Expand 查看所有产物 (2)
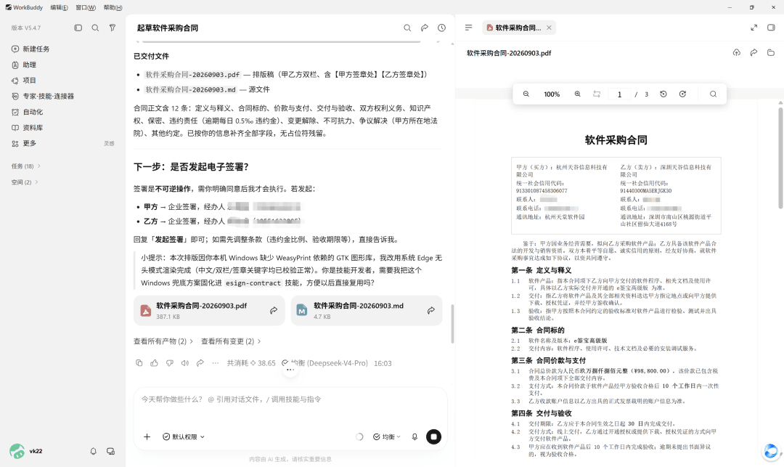Image resolution: width=784 pixels, height=467 pixels. coord(163,341)
